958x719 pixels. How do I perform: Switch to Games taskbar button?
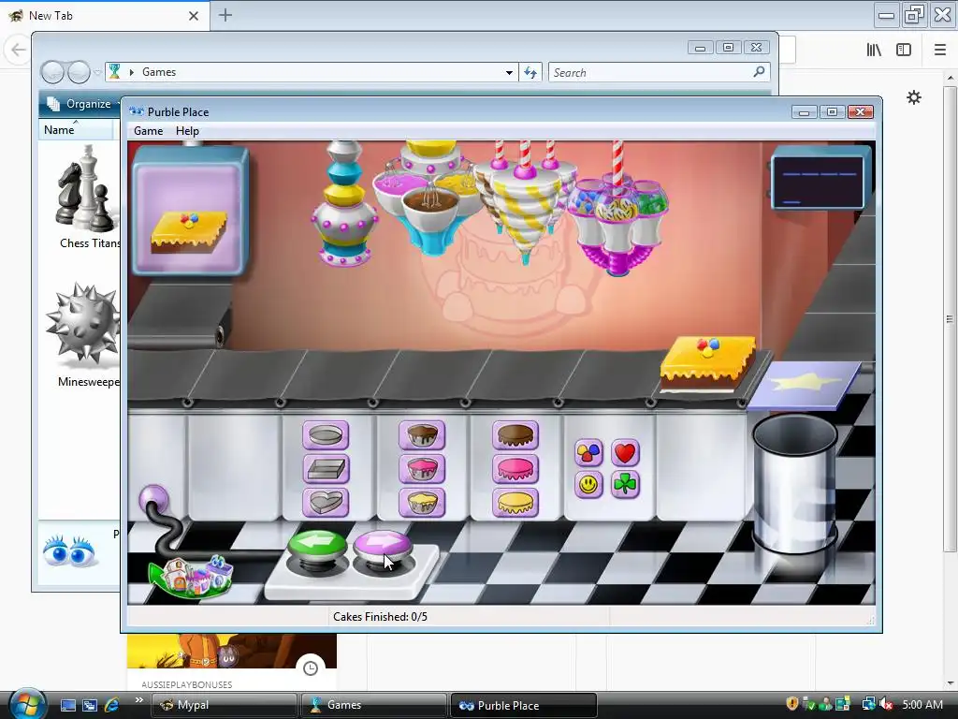(374, 705)
